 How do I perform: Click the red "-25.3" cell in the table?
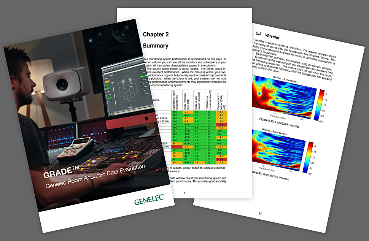pos(221,125)
